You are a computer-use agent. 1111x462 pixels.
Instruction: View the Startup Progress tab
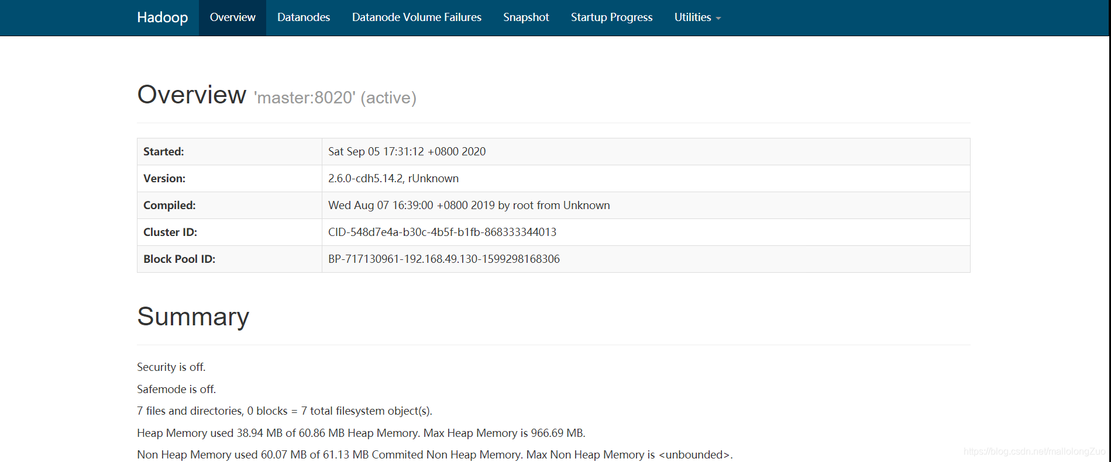tap(611, 18)
